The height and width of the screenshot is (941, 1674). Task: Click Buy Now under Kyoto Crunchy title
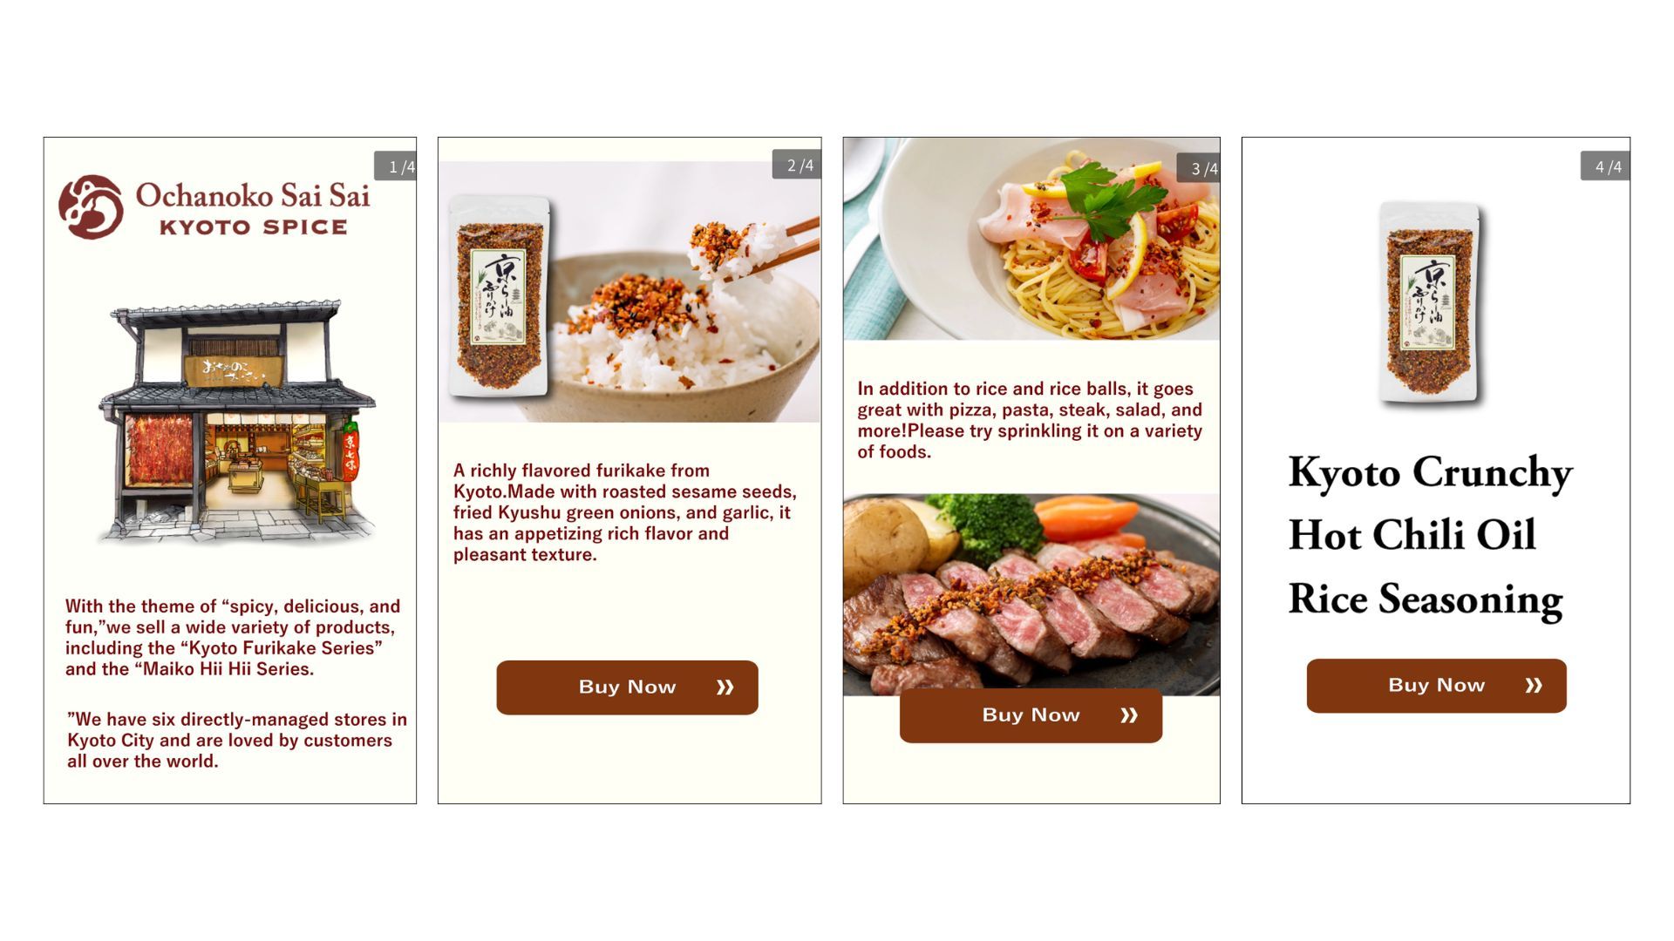[1436, 686]
